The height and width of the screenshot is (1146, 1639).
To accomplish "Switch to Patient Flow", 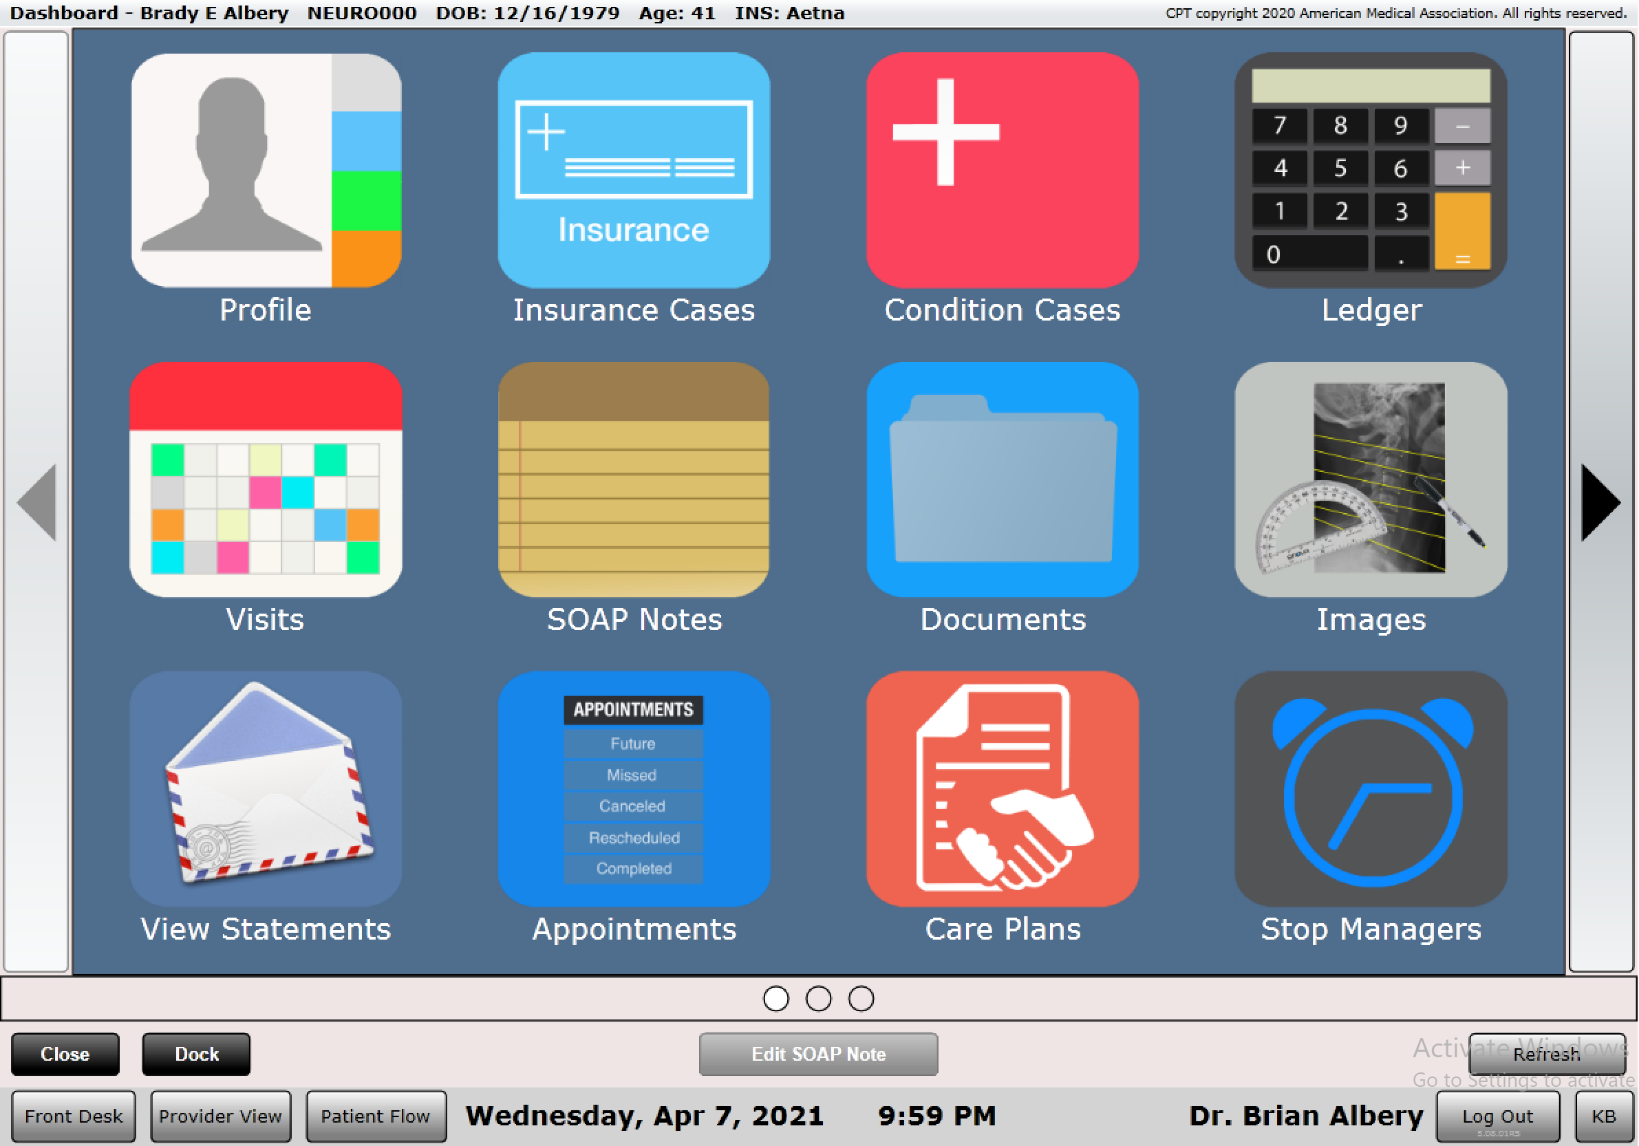I will [376, 1116].
